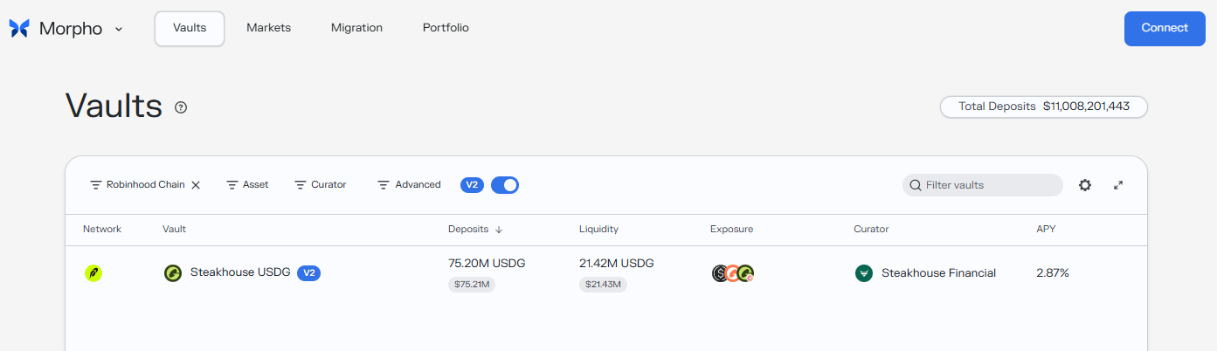Go to the Portfolio tab

point(446,28)
